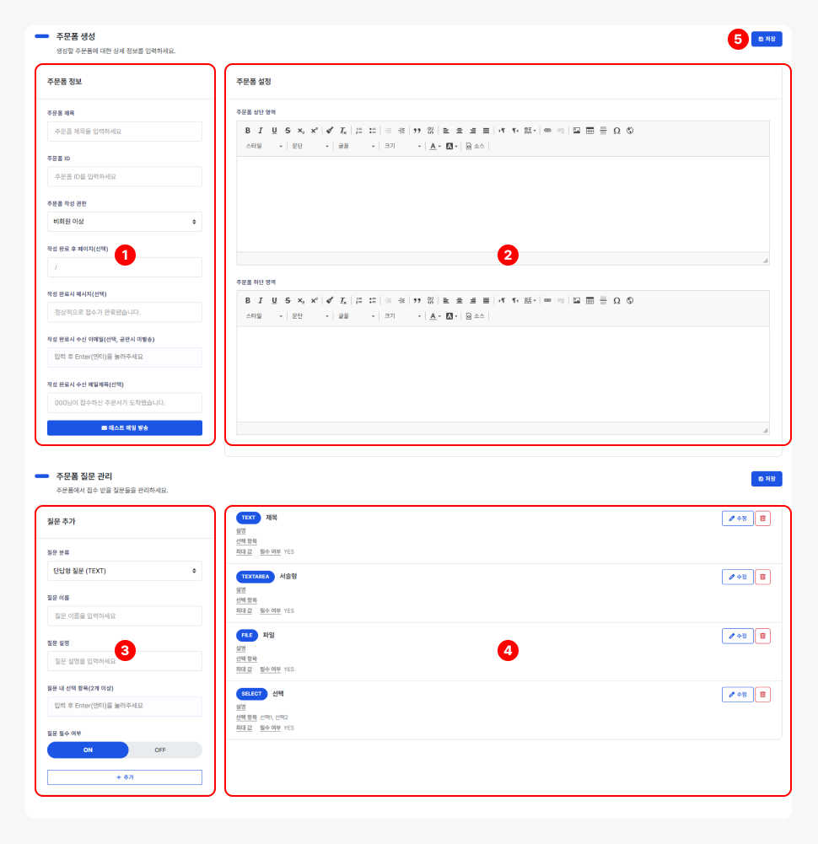Viewport: 818px width, 844px height.
Task: Turn the required question toggle ON
Action: 88,750
